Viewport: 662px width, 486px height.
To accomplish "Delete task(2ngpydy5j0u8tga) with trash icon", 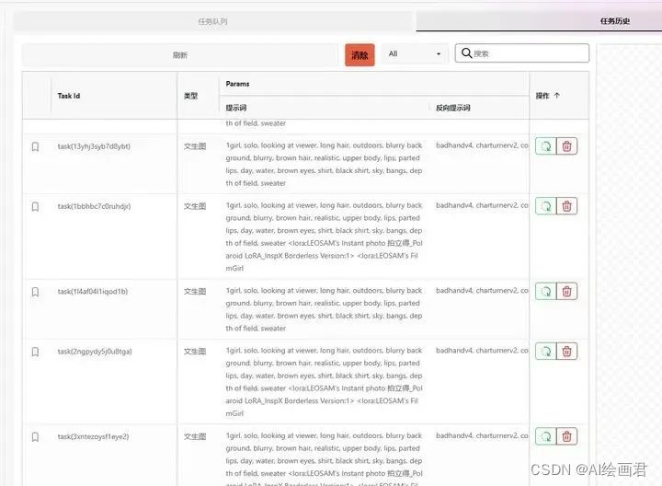I will [566, 352].
